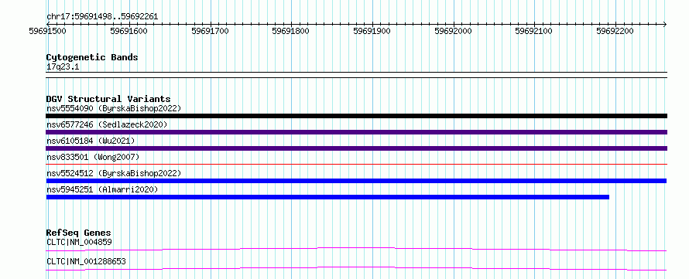Select the blue nsv5524512 variant bar
This screenshot has height=279, width=689.
tap(356, 181)
